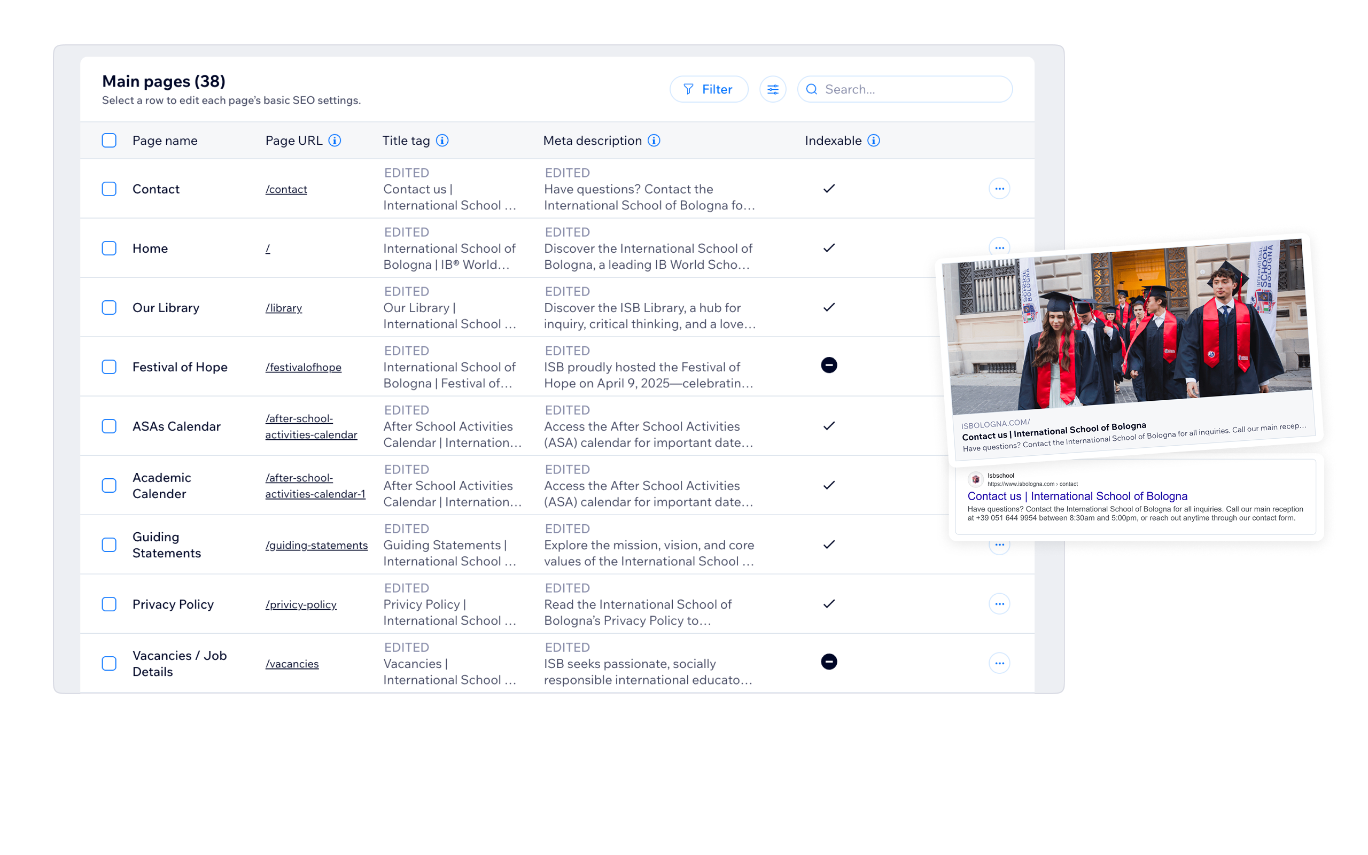The height and width of the screenshot is (855, 1368).
Task: Open the /contact URL link
Action: pyautogui.click(x=286, y=189)
